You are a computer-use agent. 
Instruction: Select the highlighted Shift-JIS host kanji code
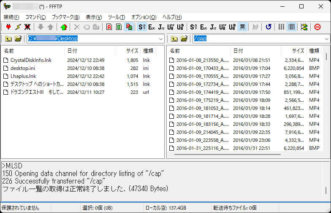pyautogui.click(x=142, y=27)
